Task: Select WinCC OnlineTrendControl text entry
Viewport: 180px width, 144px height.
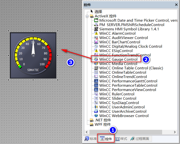Action: pyautogui.click(x=123, y=77)
